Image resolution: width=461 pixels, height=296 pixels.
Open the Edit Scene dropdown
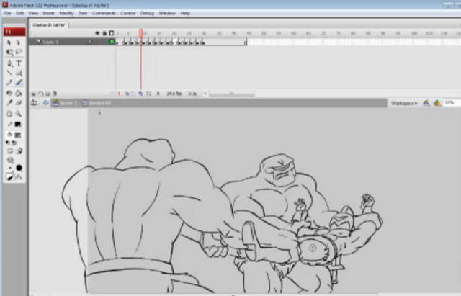[x=426, y=103]
